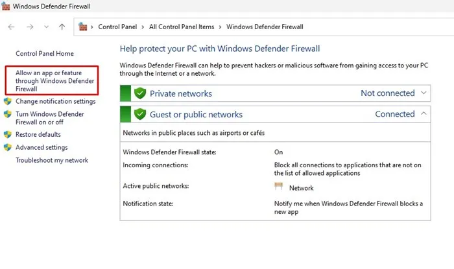
Task: Click the Change notification settings link
Action: coord(55,102)
